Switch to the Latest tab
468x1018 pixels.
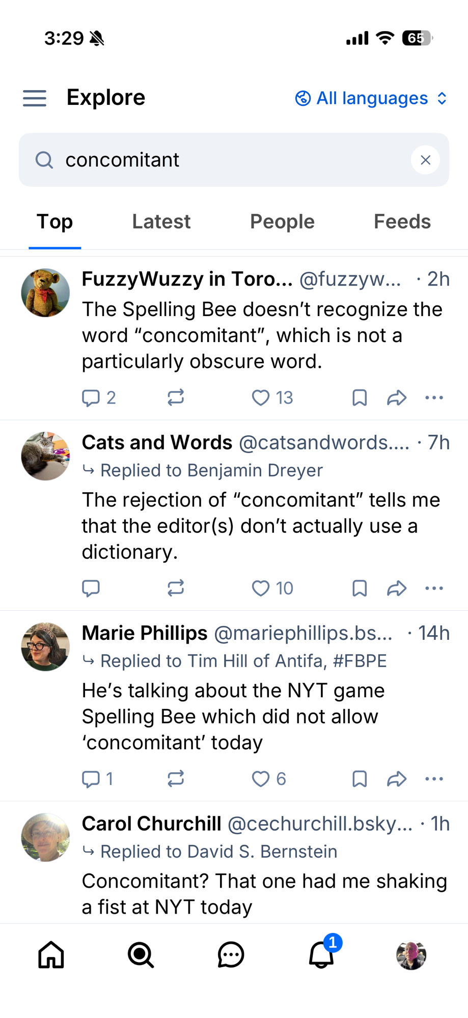pos(161,222)
